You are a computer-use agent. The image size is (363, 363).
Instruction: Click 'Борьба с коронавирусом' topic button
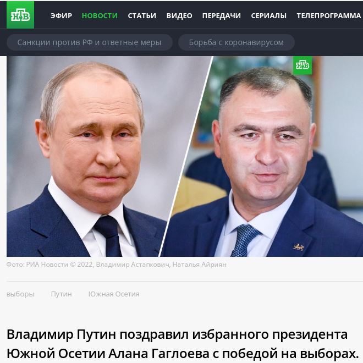237,42
